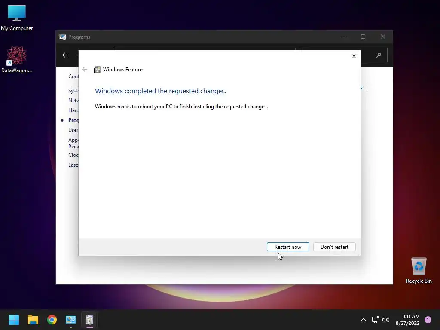The height and width of the screenshot is (330, 440).
Task: Maximize the Programs window
Action: point(363,37)
